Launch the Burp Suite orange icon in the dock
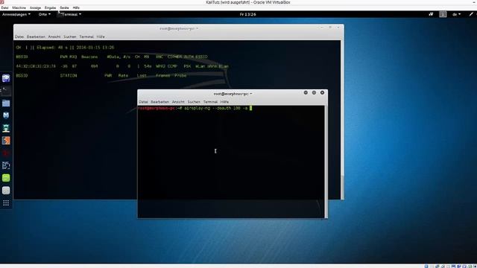The height and width of the screenshot is (268, 477). pyautogui.click(x=6, y=141)
